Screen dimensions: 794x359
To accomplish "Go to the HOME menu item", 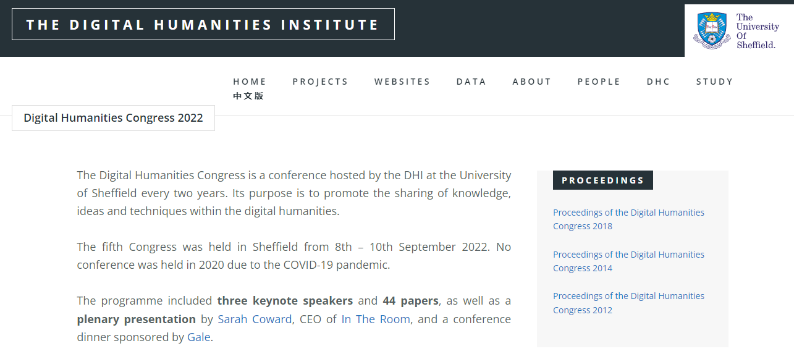I will click(x=250, y=82).
